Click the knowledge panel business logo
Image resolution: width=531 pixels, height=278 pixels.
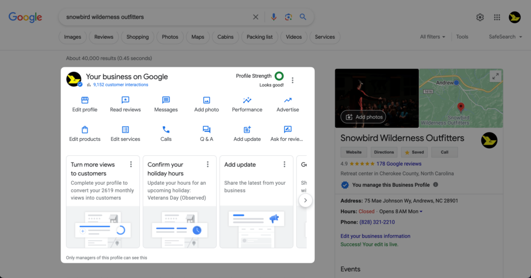[489, 140]
